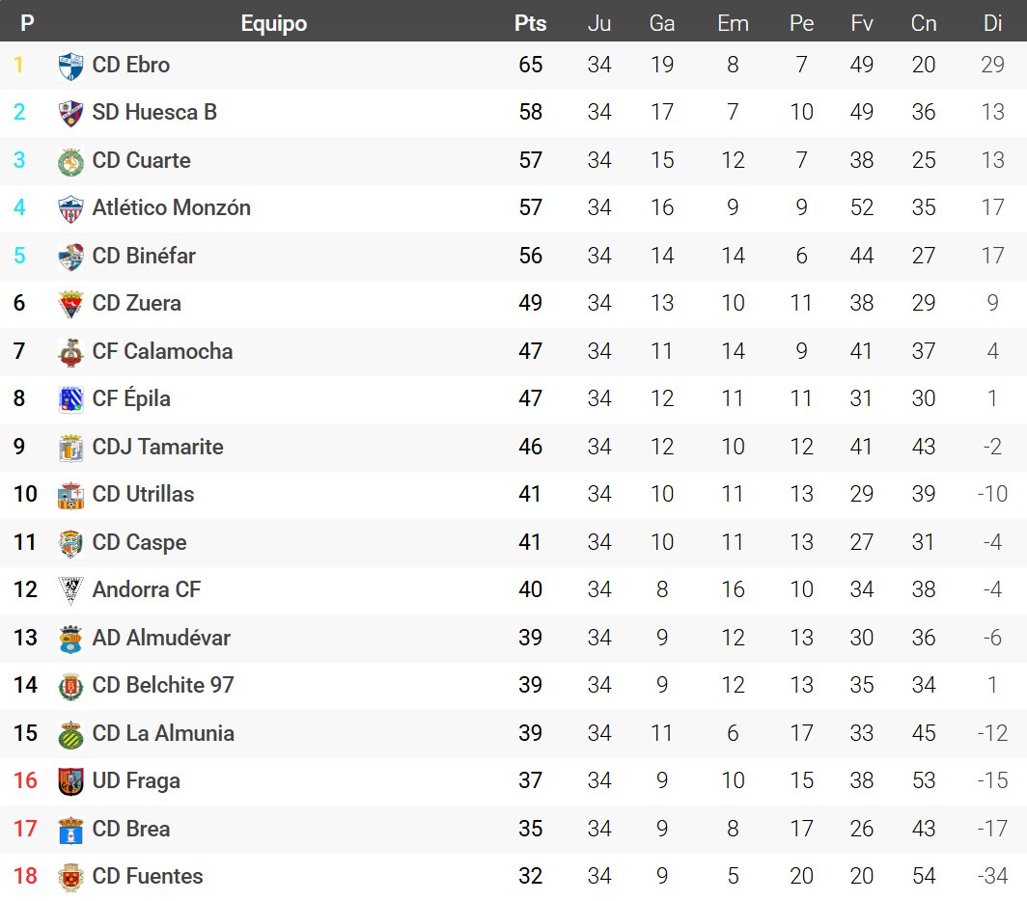
Task: Click the CD Zuera team crest
Action: pyautogui.click(x=71, y=304)
